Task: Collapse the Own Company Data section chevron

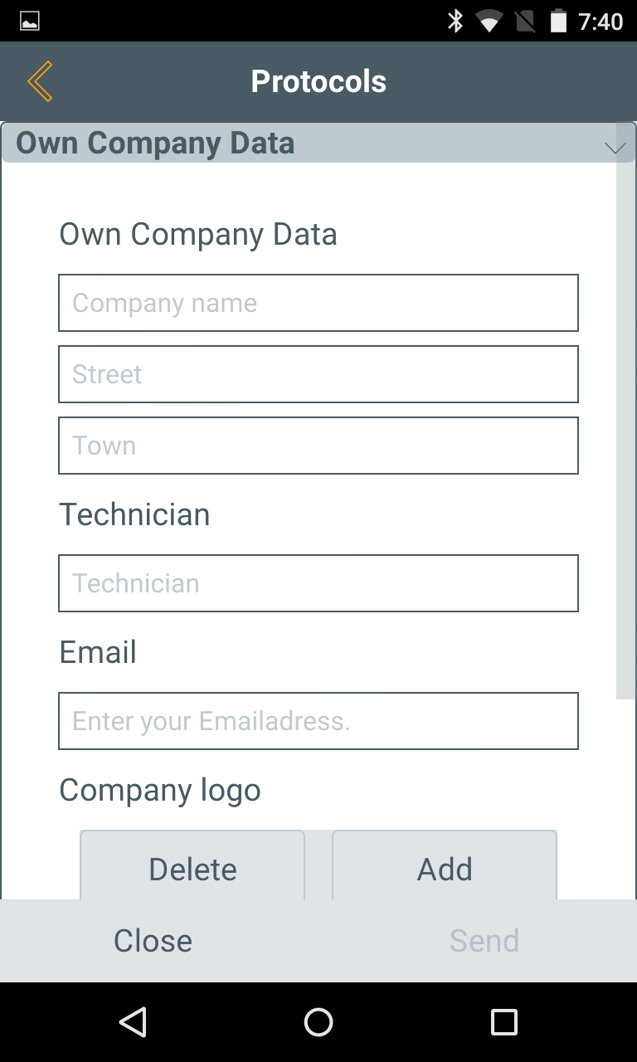Action: [x=615, y=148]
